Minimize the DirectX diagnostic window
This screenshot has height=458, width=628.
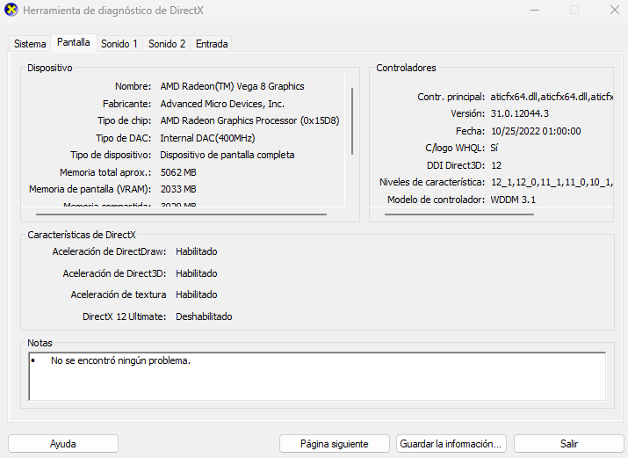[535, 10]
